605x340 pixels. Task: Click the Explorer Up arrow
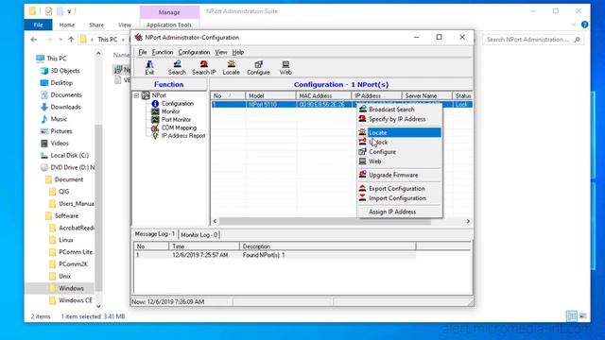pyautogui.click(x=71, y=40)
